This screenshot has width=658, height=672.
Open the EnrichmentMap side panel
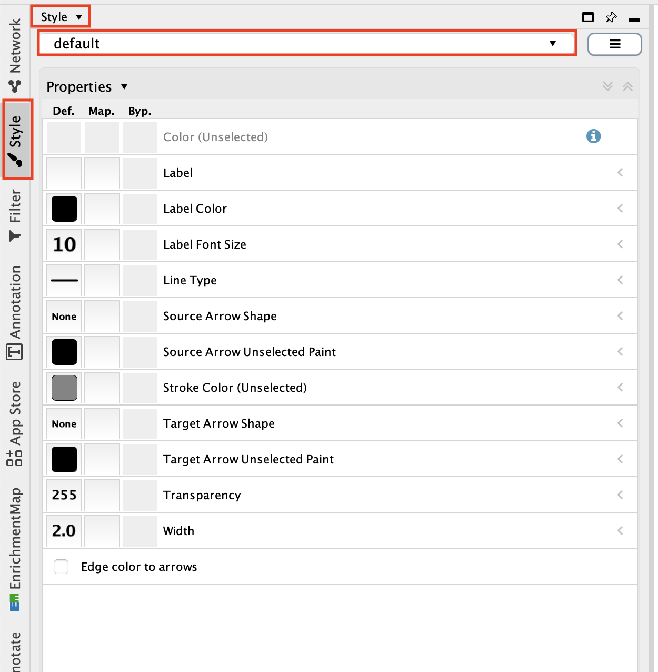(15, 548)
